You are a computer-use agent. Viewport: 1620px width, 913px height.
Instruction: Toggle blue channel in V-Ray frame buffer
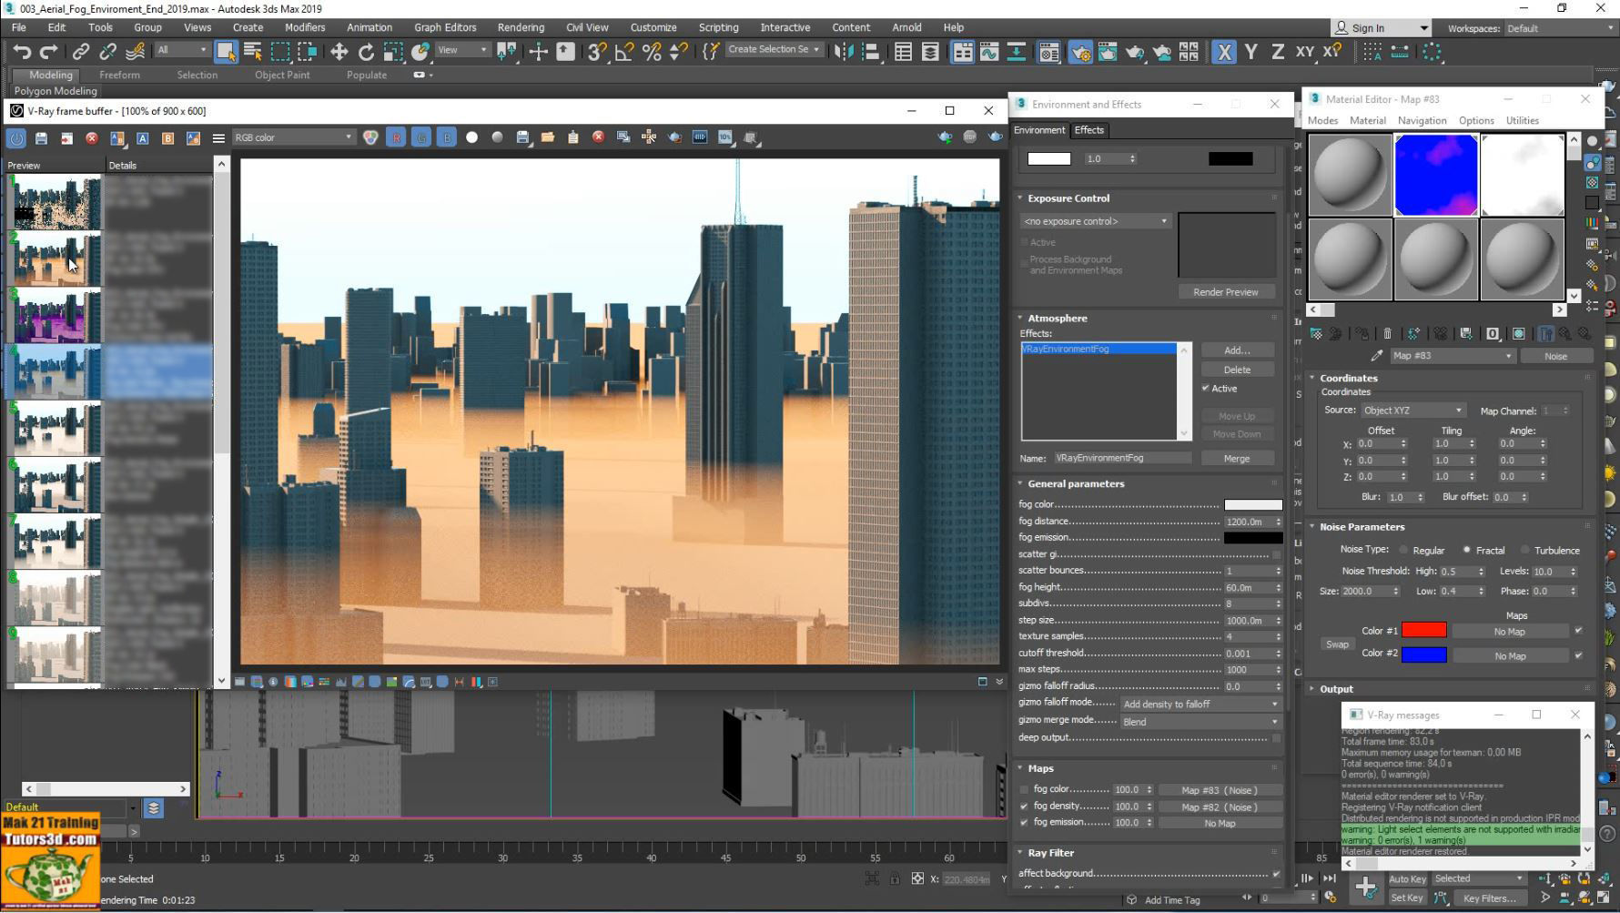click(447, 137)
